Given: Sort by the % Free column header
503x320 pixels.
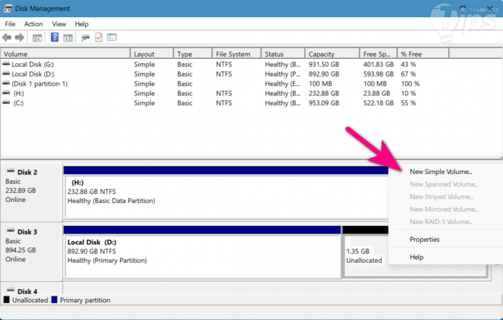Looking at the screenshot, I should [423, 54].
